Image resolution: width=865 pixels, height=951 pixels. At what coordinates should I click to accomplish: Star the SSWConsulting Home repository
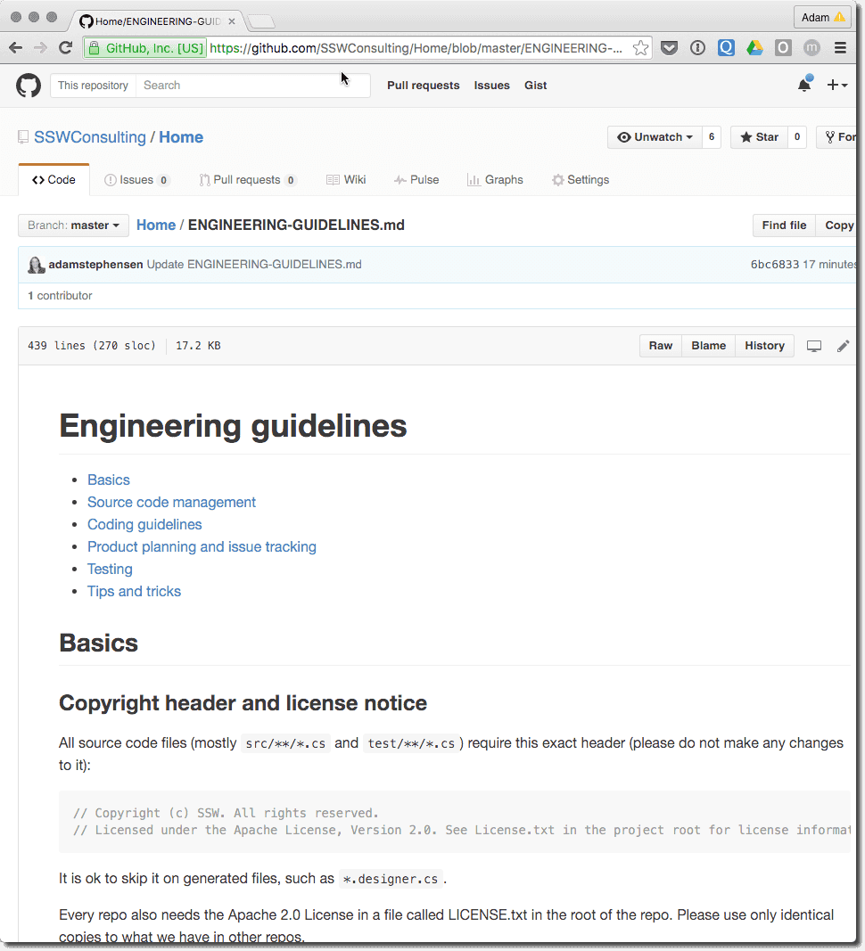pyautogui.click(x=759, y=137)
